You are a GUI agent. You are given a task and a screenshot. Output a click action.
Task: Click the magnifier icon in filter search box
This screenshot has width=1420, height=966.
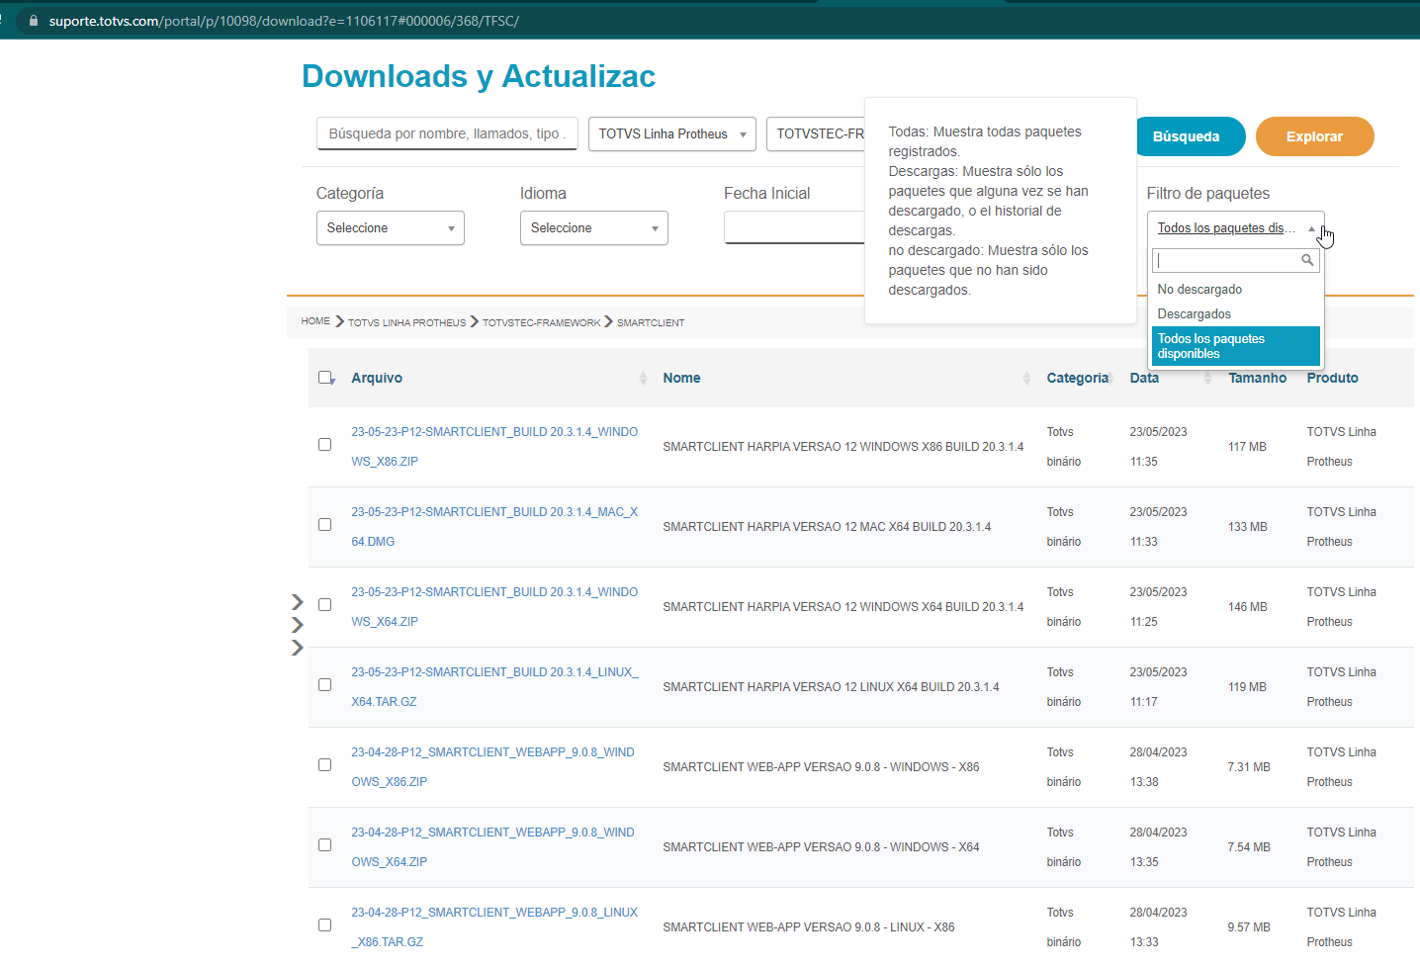[x=1307, y=260]
